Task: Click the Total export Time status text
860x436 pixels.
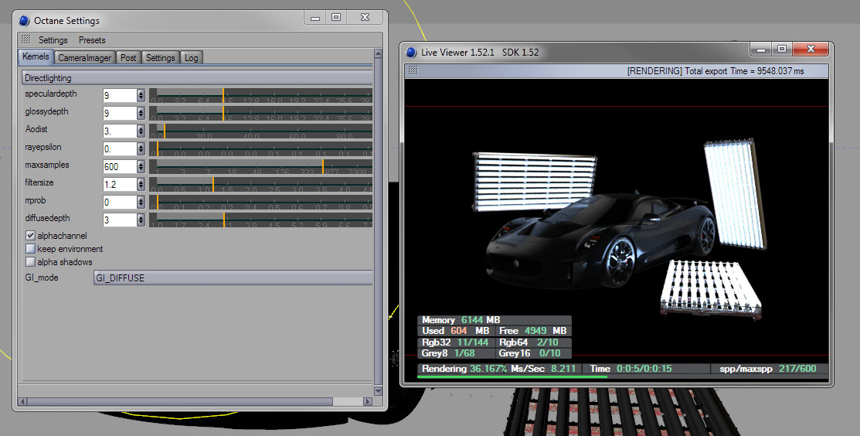Action: click(716, 71)
